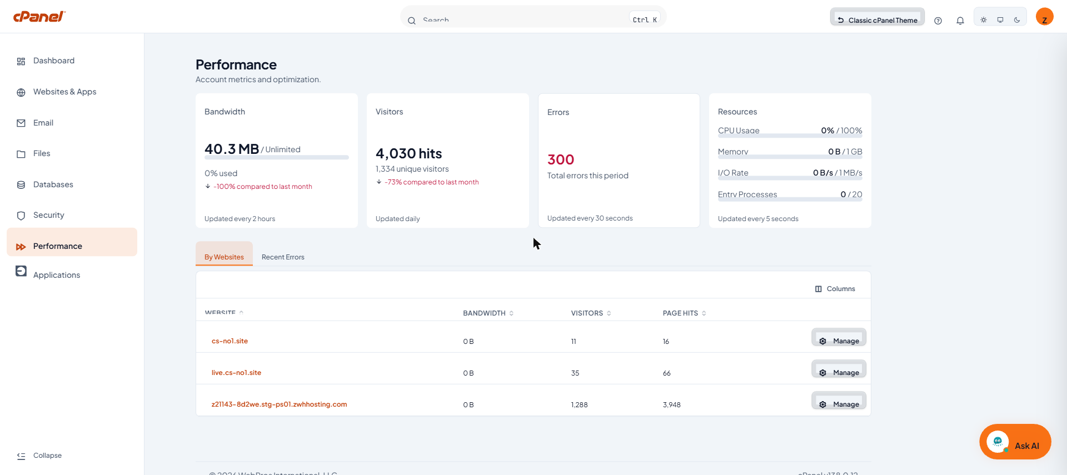
Task: Focus the Search input field
Action: click(x=533, y=17)
